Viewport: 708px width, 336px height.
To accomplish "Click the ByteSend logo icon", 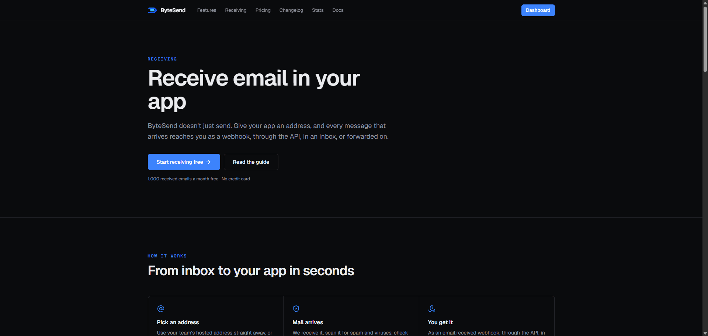I will (x=152, y=10).
